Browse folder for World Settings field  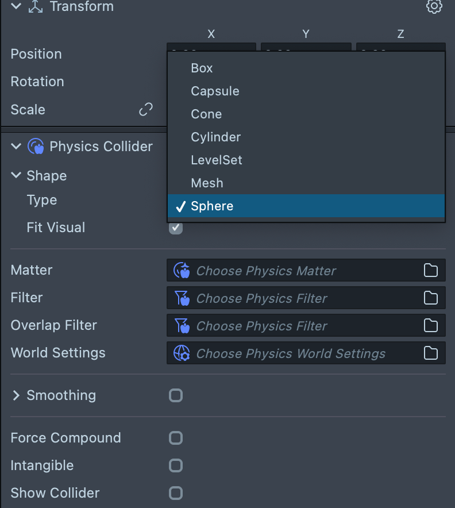coord(431,353)
